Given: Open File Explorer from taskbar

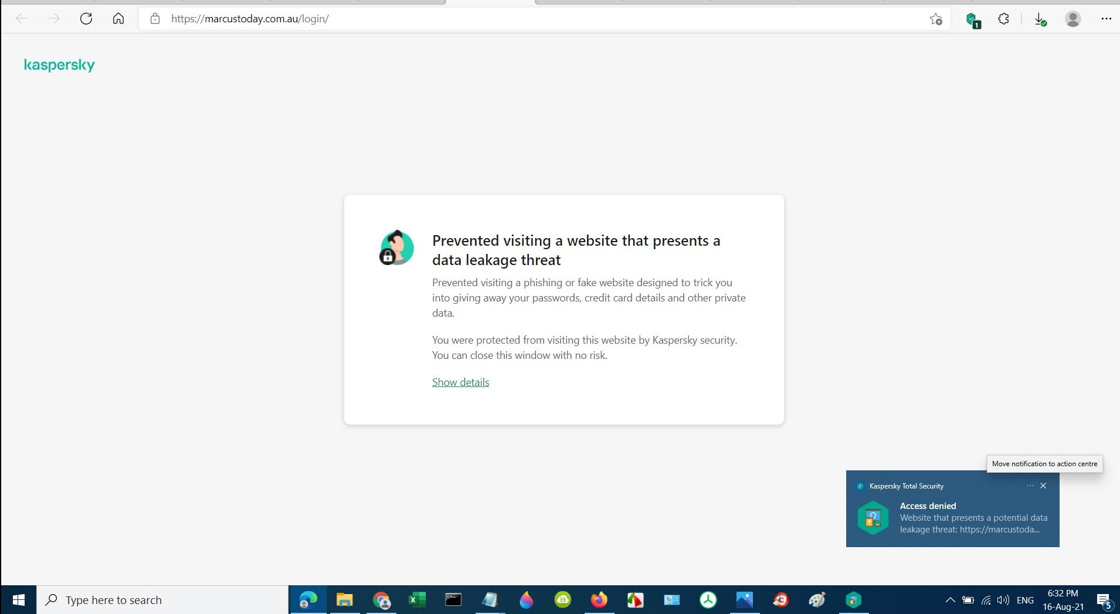Looking at the screenshot, I should coord(345,600).
